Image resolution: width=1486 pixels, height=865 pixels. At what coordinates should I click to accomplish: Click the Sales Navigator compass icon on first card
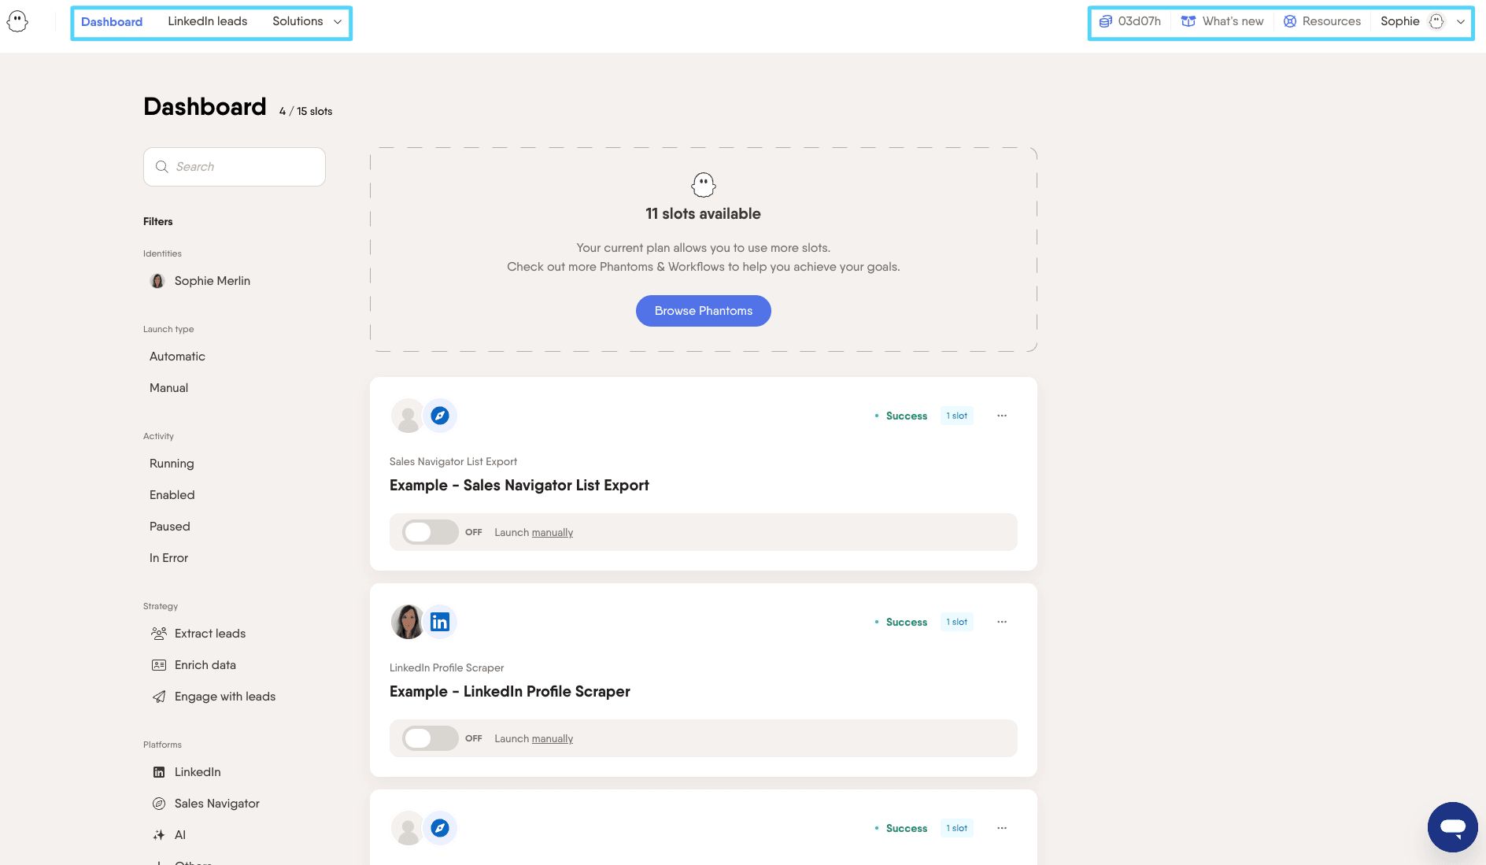[440, 416]
